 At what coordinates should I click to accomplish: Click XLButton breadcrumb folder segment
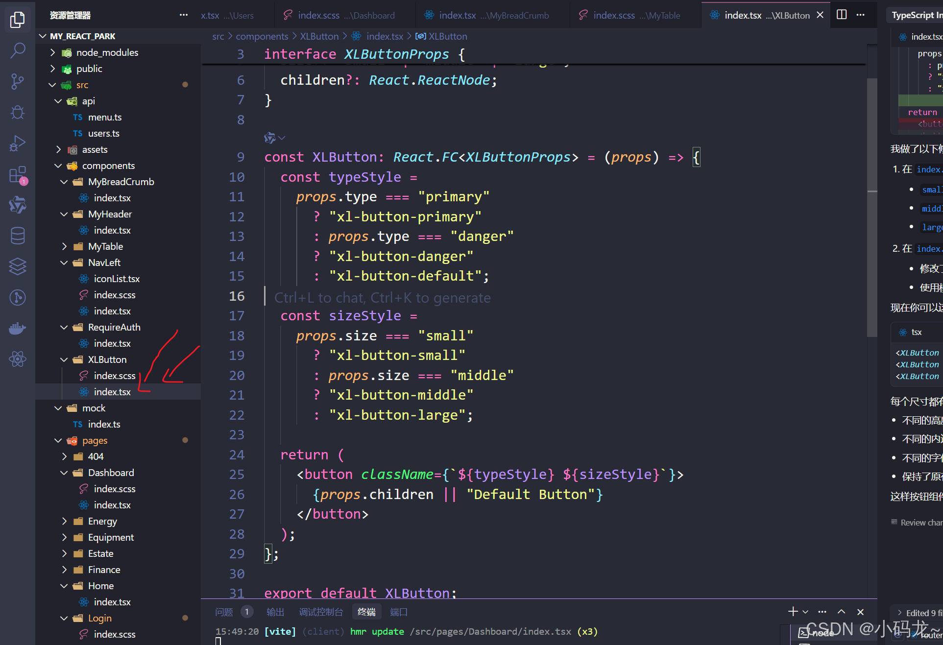pyautogui.click(x=319, y=36)
